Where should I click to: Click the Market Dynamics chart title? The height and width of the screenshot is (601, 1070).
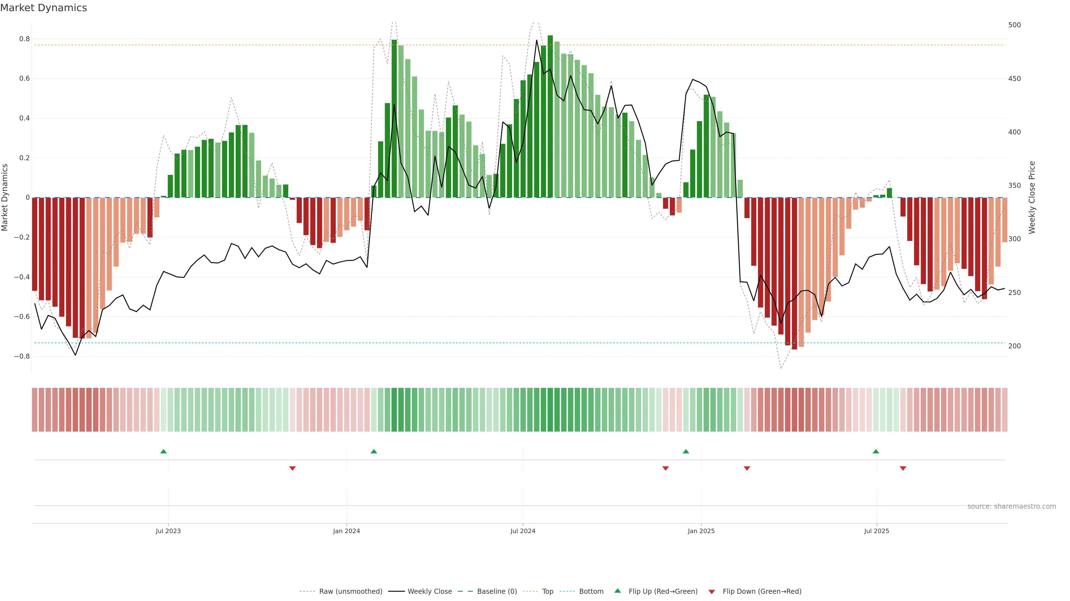click(44, 8)
